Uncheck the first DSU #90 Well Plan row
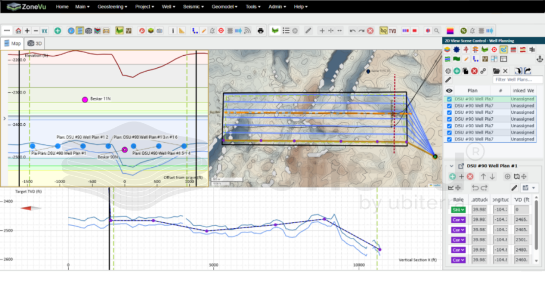Image resolution: width=545 pixels, height=284 pixels. pyautogui.click(x=449, y=99)
